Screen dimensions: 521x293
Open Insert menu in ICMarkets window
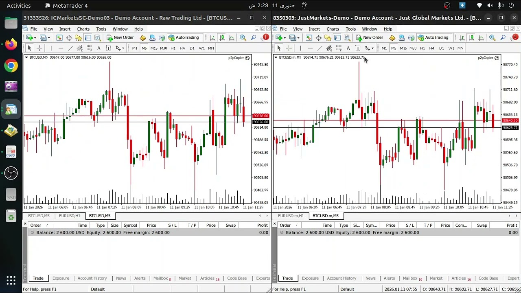pos(65,29)
